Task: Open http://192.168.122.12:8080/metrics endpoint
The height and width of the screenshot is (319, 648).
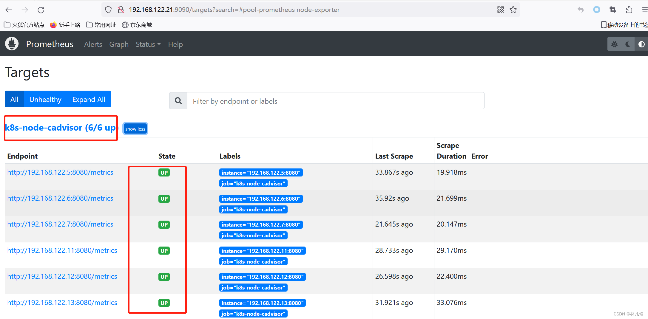Action: point(62,276)
